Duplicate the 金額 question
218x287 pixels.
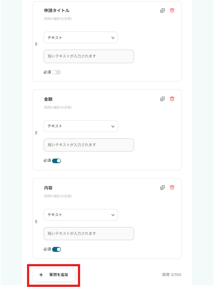click(x=162, y=99)
